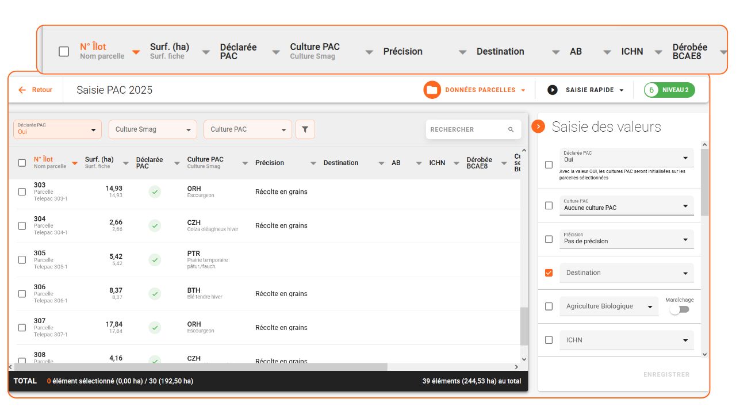Image resolution: width=736 pixels, height=414 pixels.
Task: Click orange sort arrow beside N° Îlot in grid header
Action: pyautogui.click(x=75, y=163)
